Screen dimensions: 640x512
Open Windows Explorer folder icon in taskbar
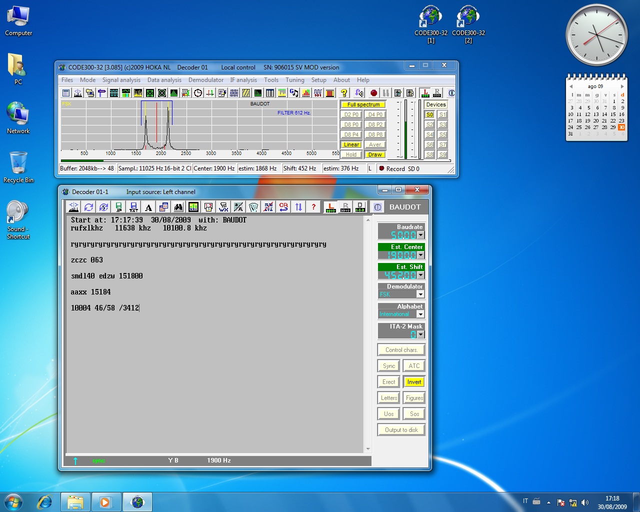click(x=75, y=502)
